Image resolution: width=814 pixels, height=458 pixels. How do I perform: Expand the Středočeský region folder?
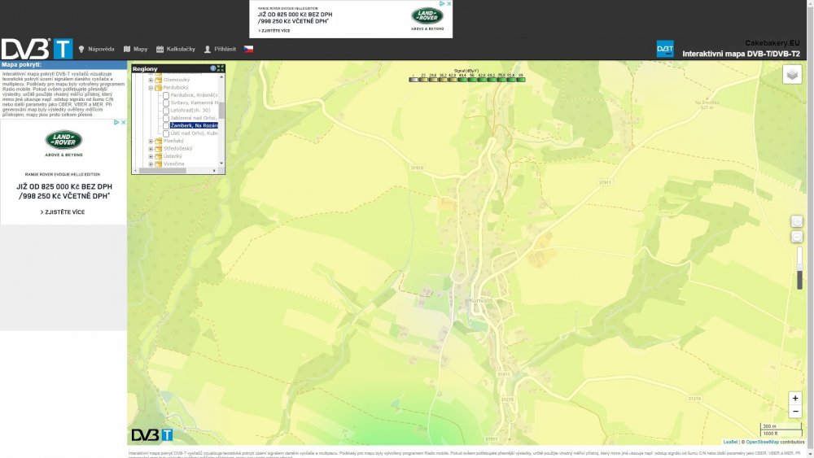(151, 149)
